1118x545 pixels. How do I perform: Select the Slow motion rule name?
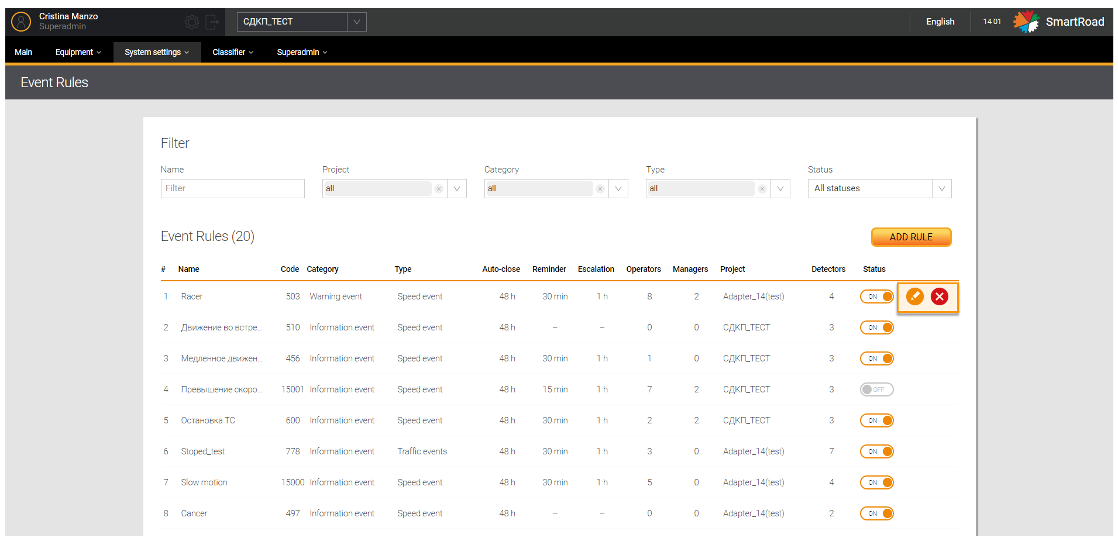tap(204, 482)
